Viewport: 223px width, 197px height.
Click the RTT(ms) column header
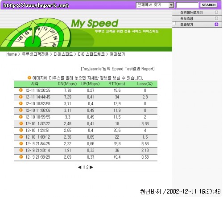coord(117,84)
